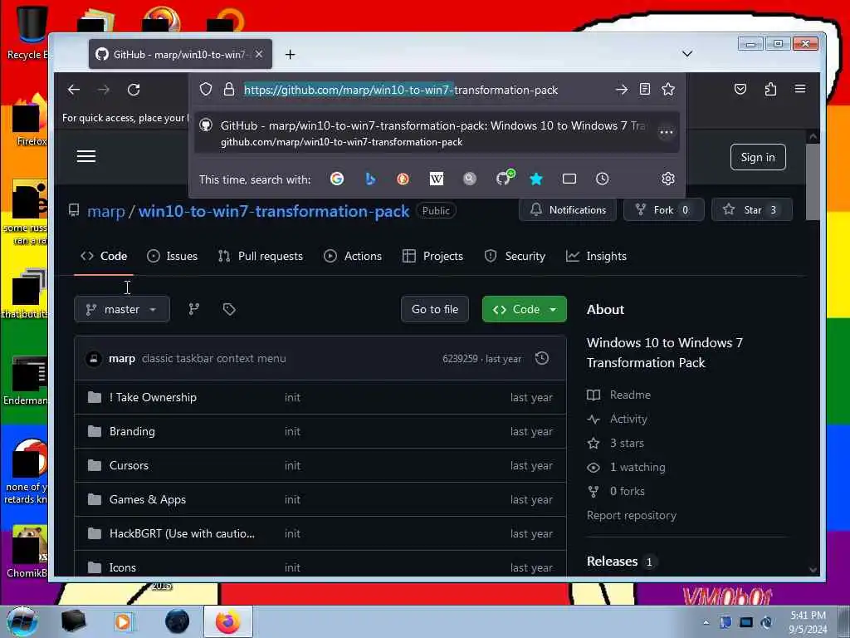
Task: Reload the page with the refresh icon
Action: click(x=134, y=90)
